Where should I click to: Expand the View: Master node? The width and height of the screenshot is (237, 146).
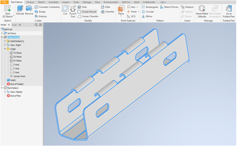(x=5, y=92)
